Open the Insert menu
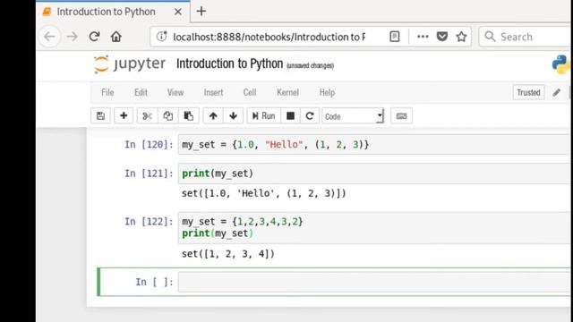 [x=213, y=92]
